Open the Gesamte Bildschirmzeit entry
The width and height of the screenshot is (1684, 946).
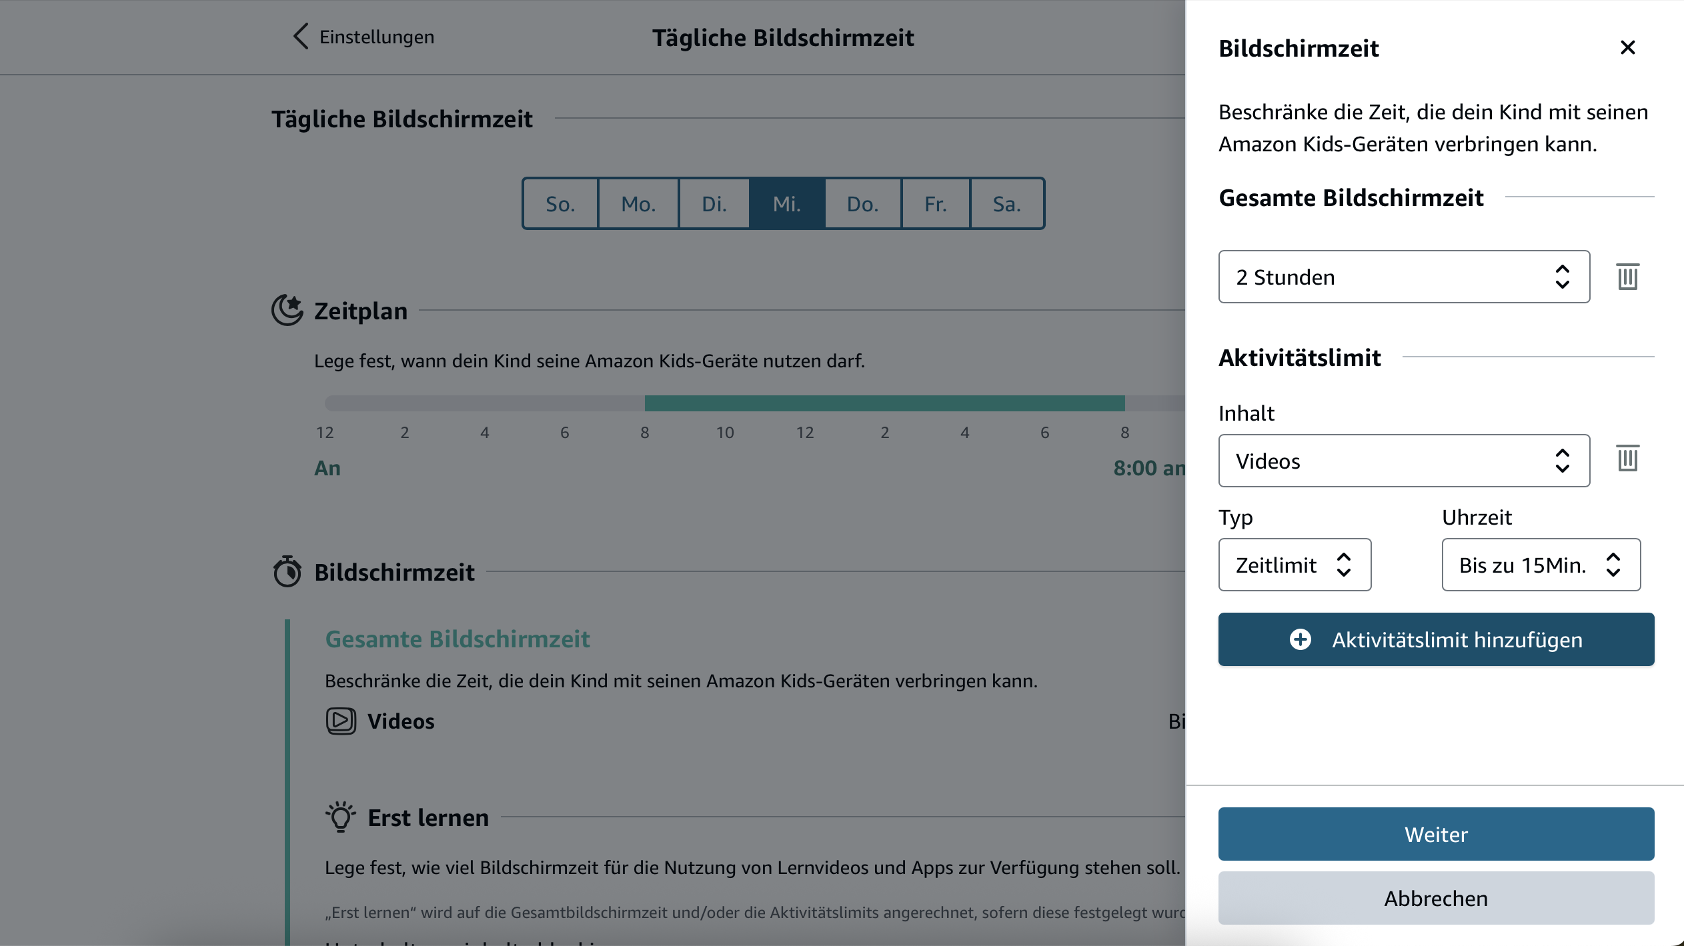click(x=457, y=639)
